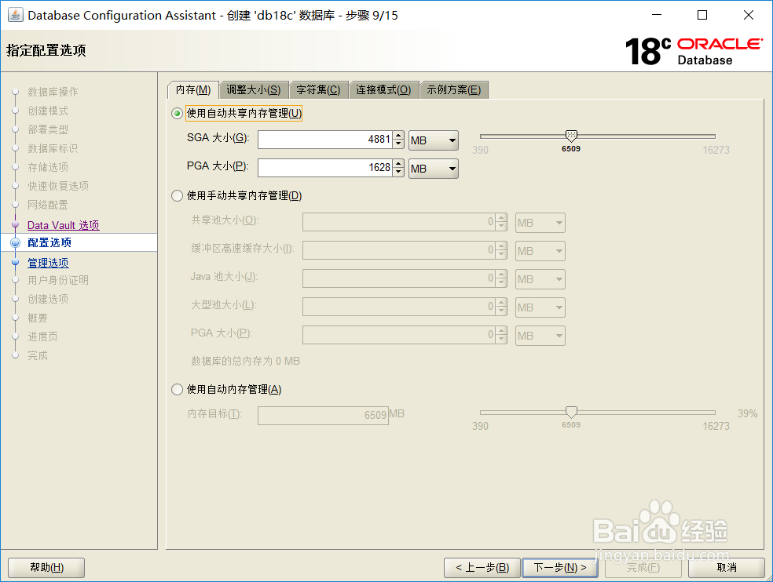Click the 完成 step node icon in sidebar
This screenshot has width=773, height=582.
[16, 355]
